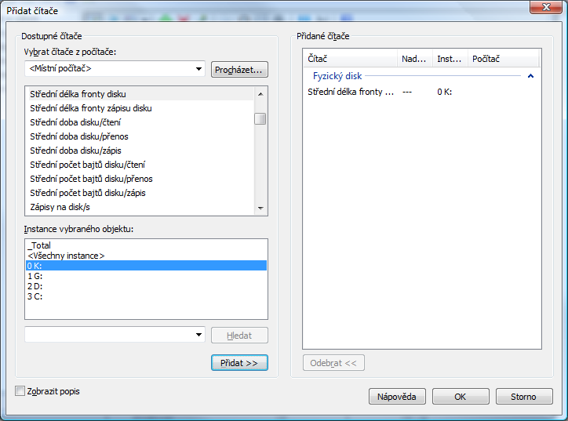Viewport: 568px width, 421px height.
Task: Select instance '3 C:'
Action: point(147,296)
